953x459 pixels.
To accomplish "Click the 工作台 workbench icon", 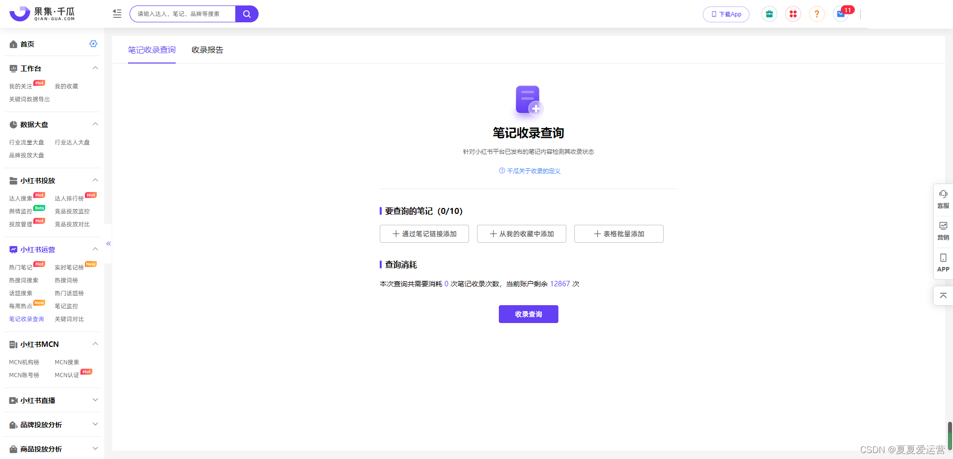I will [13, 68].
